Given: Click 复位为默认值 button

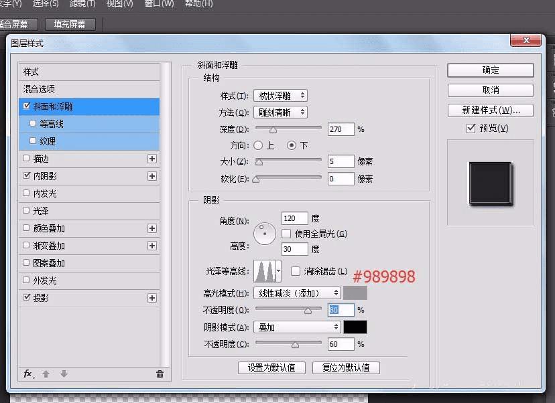Looking at the screenshot, I should tap(346, 368).
